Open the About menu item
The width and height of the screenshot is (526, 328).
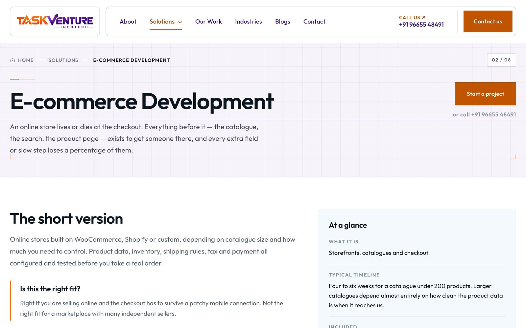pos(128,22)
